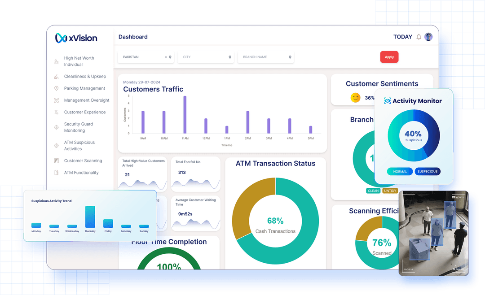Click the notification bell icon
This screenshot has width=485, height=295.
point(418,37)
